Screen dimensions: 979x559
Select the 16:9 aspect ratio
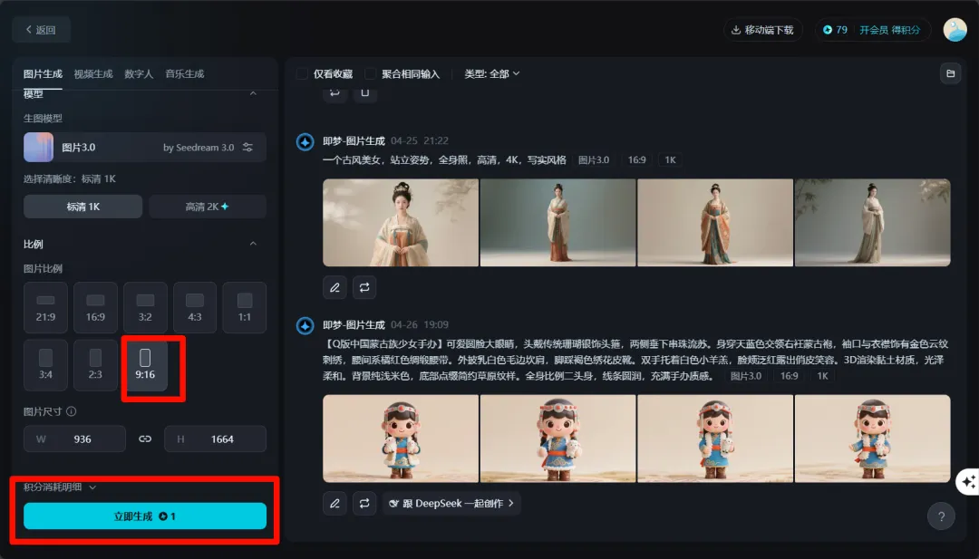pos(95,307)
